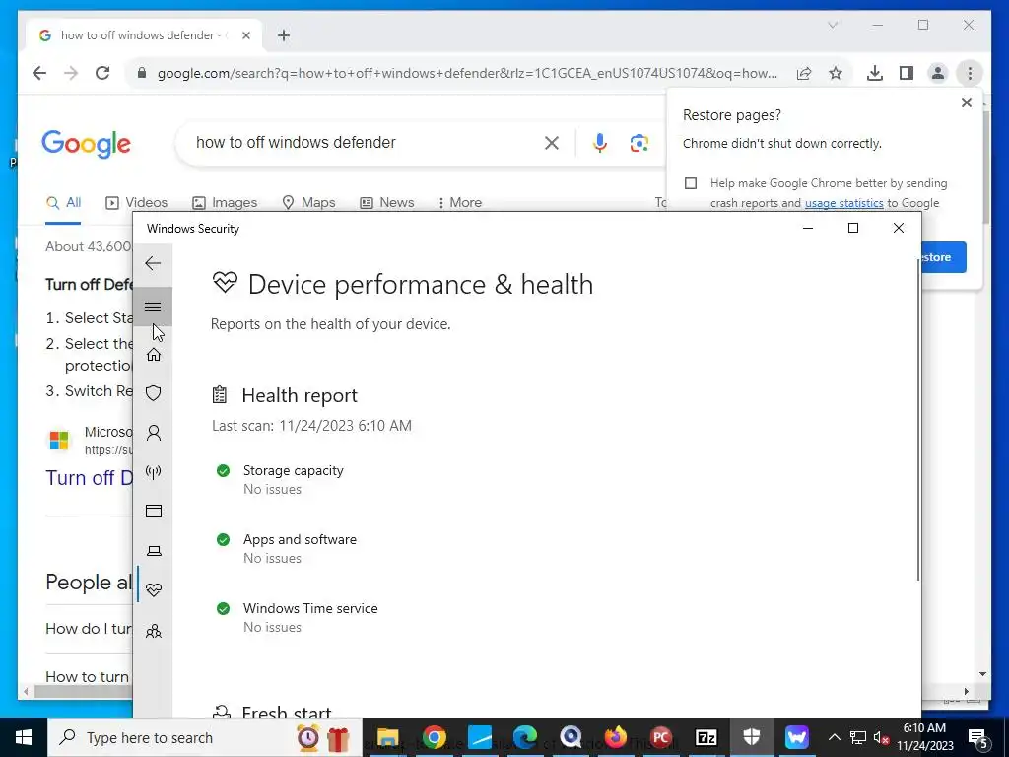Open Chrome tab search chevron
This screenshot has height=757, width=1009.
coord(832,25)
